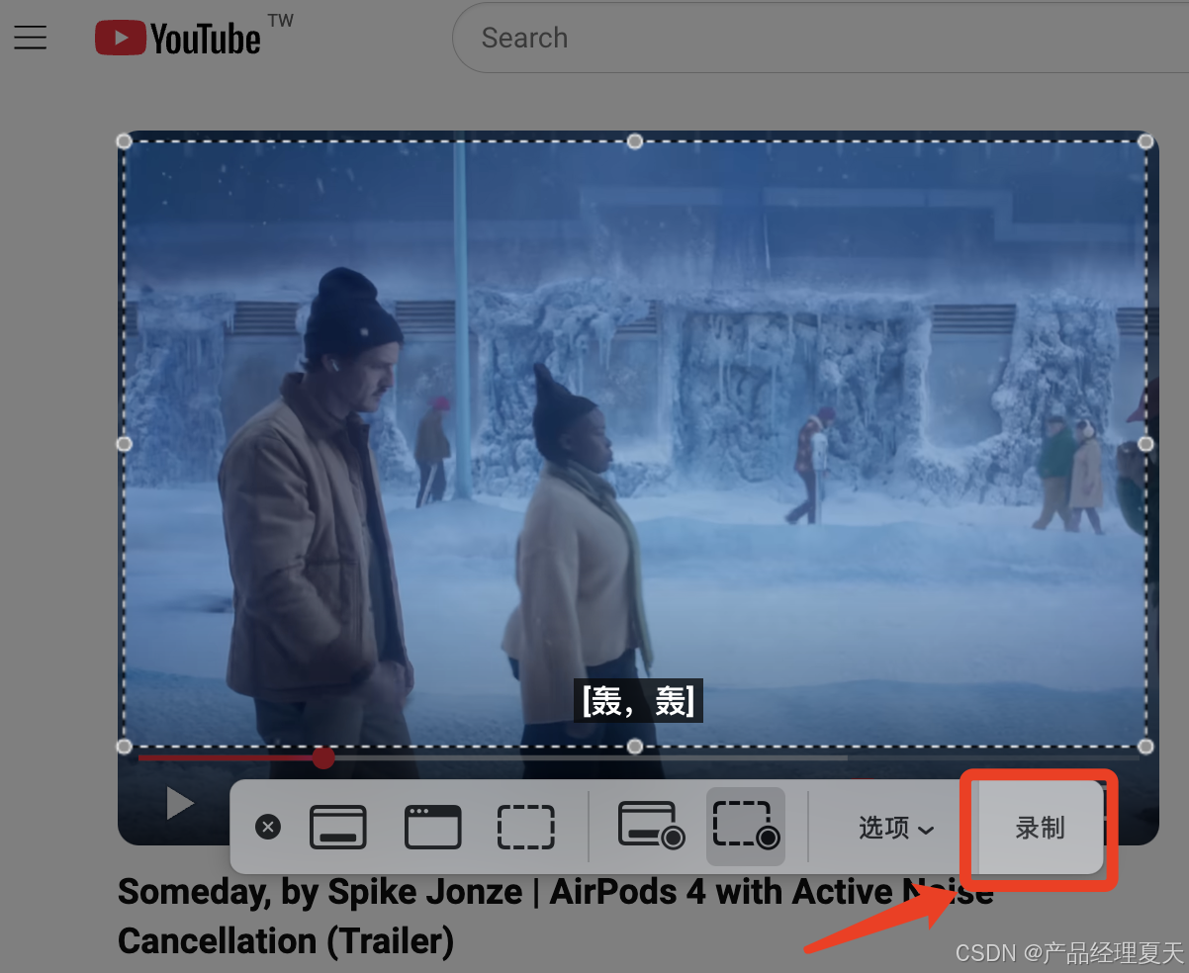The width and height of the screenshot is (1189, 973).
Task: Select Record Entire Screen mode
Action: (x=652, y=826)
